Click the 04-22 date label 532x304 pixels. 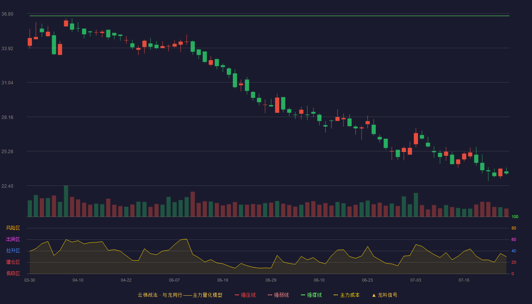click(x=126, y=280)
